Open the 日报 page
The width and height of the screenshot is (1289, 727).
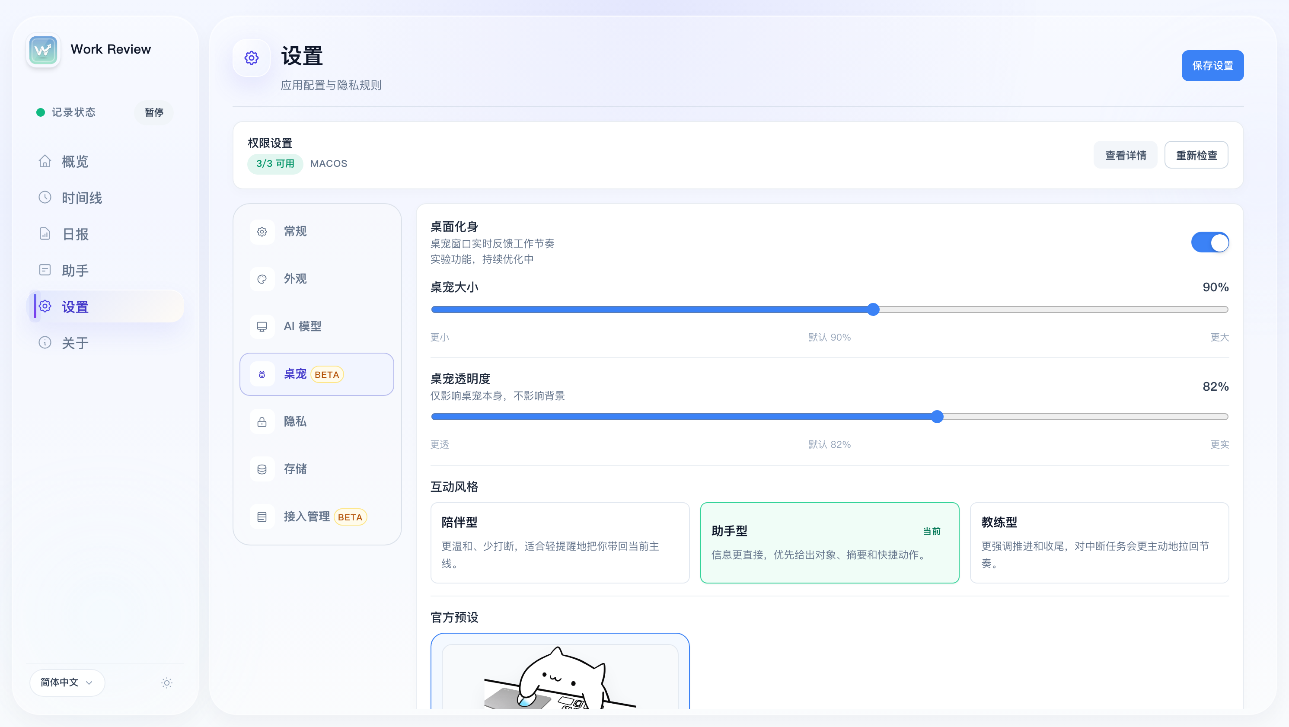point(105,234)
